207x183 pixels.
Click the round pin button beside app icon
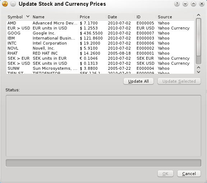[13, 4]
